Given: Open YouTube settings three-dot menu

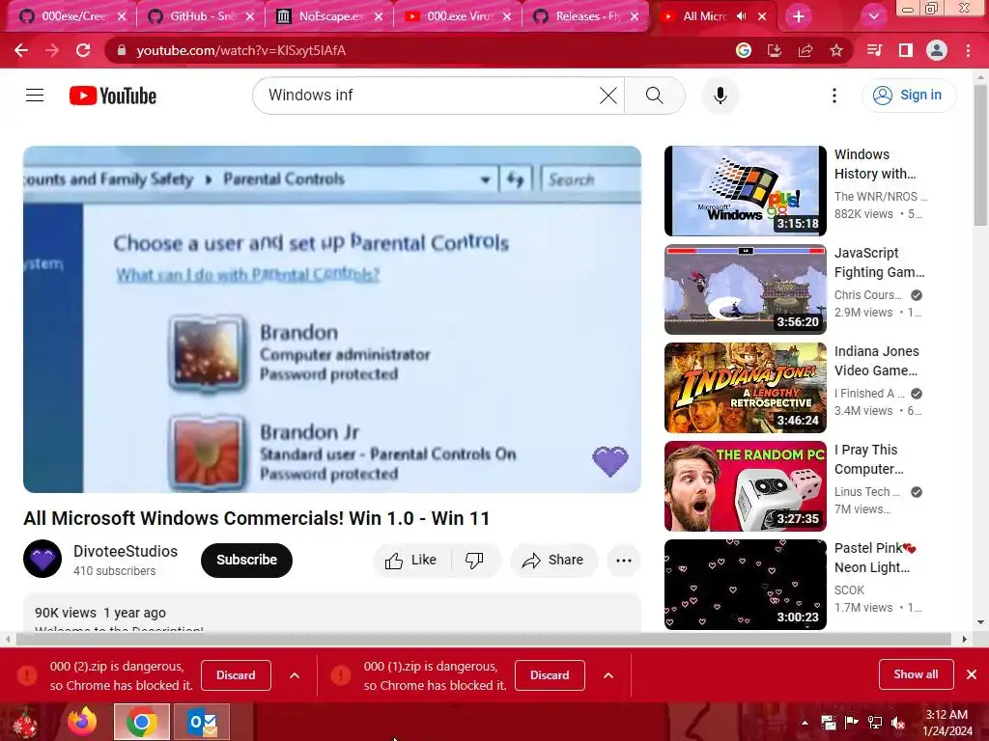Looking at the screenshot, I should pos(834,96).
